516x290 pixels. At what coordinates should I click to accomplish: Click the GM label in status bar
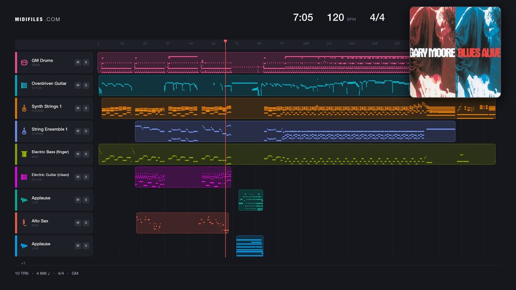click(75, 273)
